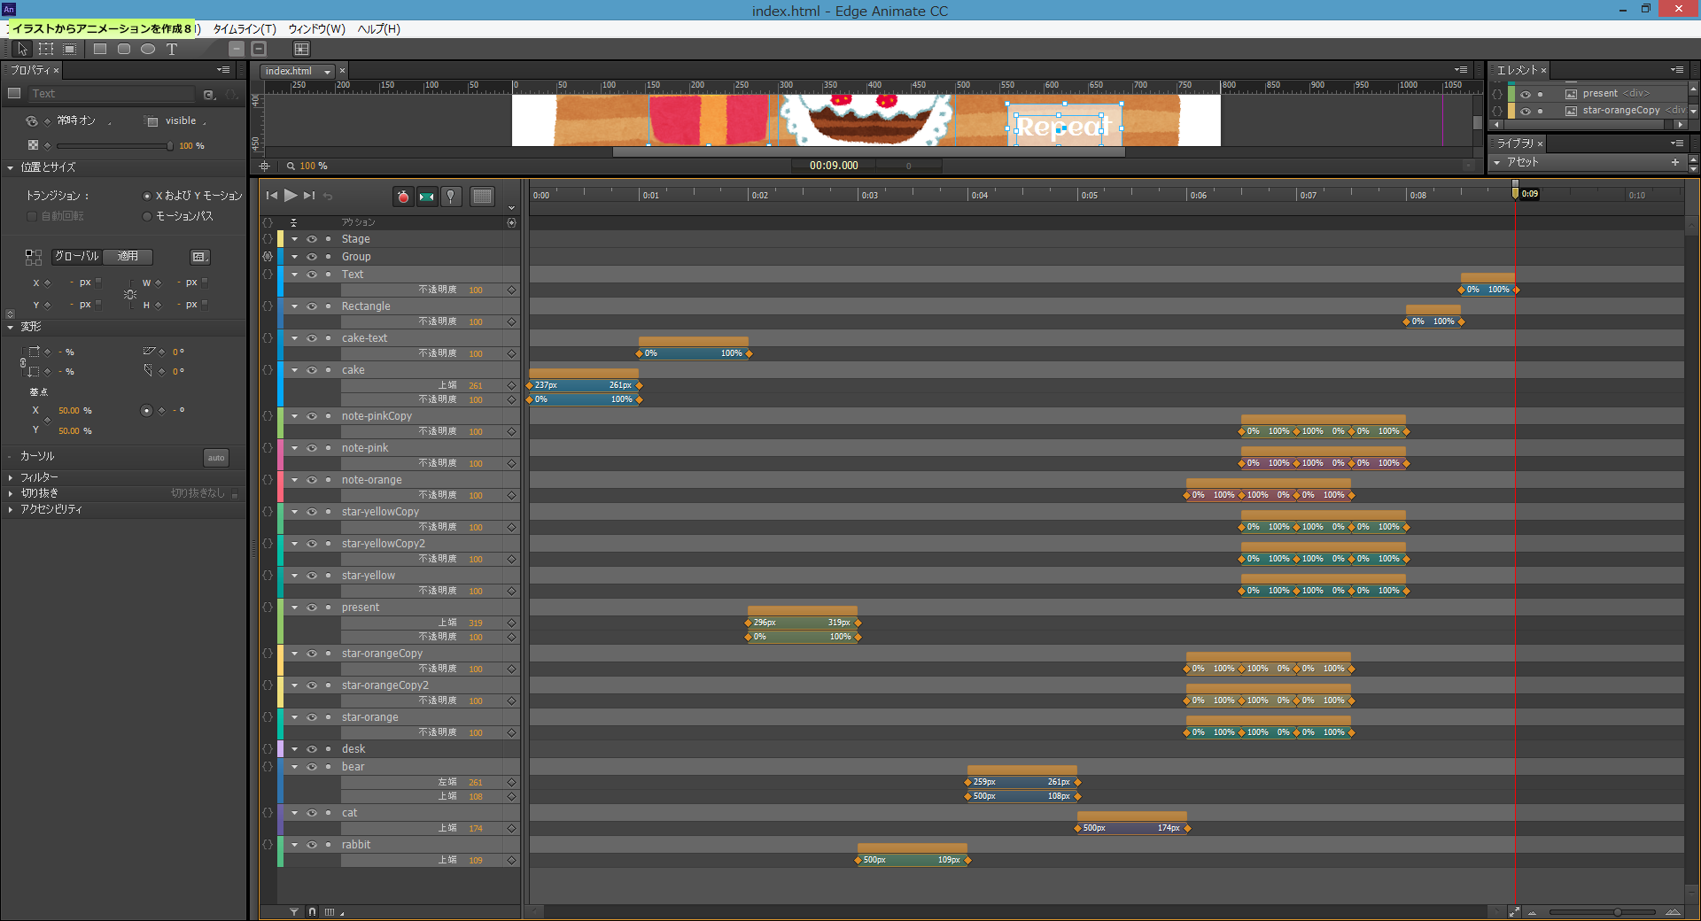Open the タイムライン(T) menu
Image resolution: width=1701 pixels, height=921 pixels.
coord(245,29)
